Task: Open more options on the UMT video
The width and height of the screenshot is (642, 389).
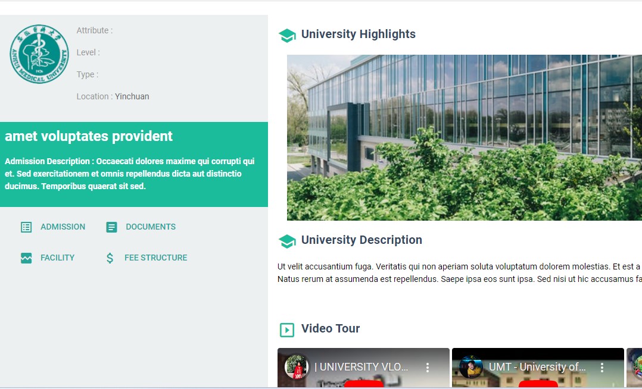Action: (602, 368)
